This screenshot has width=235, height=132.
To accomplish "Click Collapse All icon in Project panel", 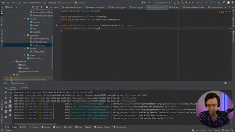I will tap(41, 7).
